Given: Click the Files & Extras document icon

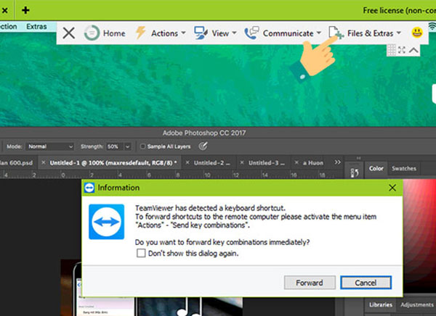Looking at the screenshot, I should coord(336,33).
